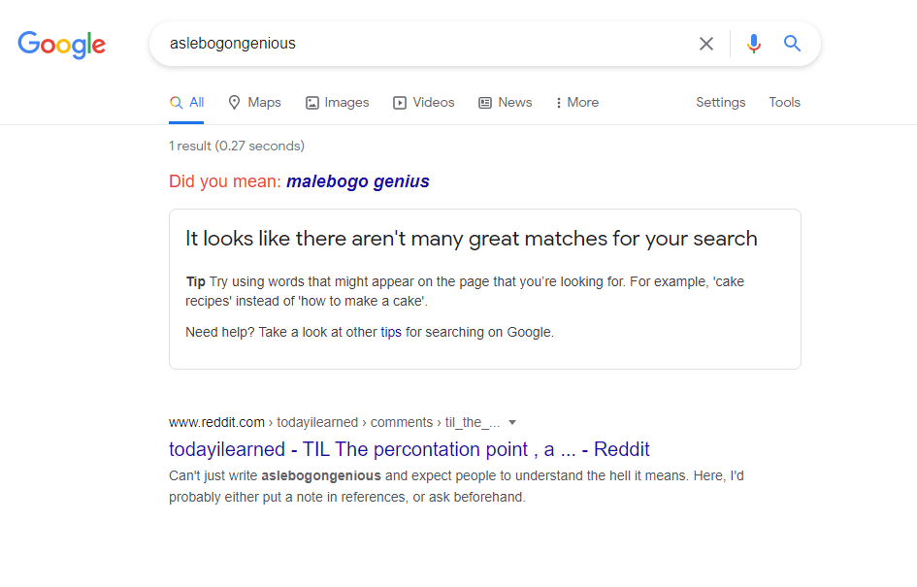The image size is (917, 587).
Task: Click the three-dot More icon
Action: point(559,103)
